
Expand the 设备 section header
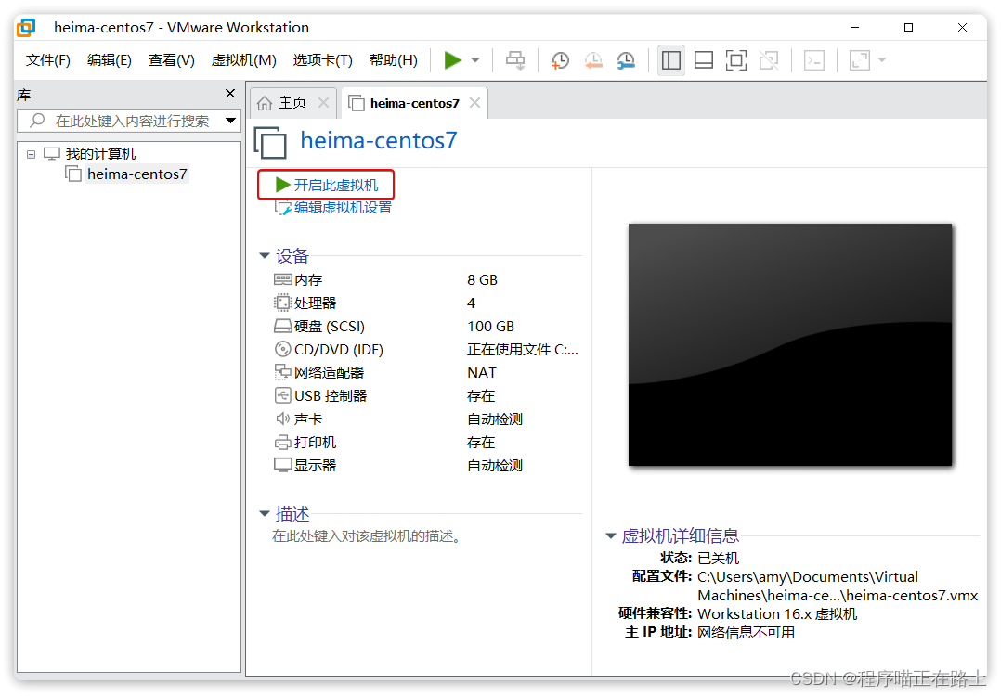click(265, 255)
